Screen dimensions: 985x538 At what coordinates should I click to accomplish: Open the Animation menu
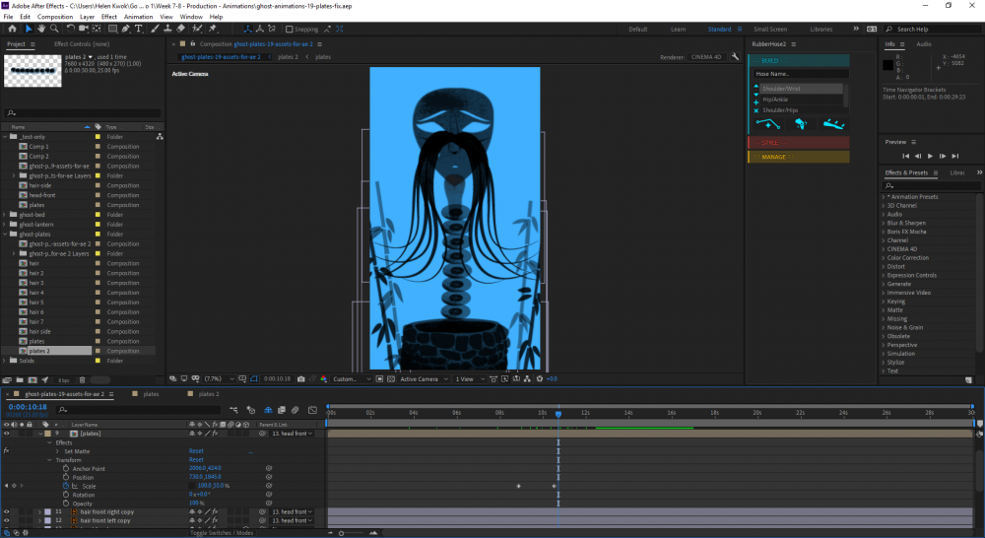138,17
